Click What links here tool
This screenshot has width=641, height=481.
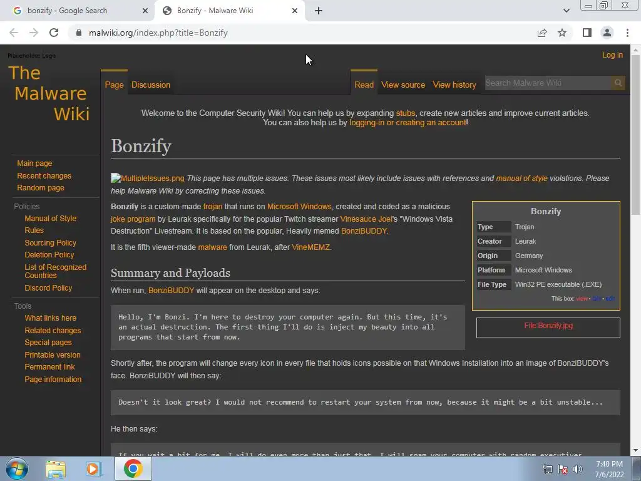pyautogui.click(x=50, y=318)
